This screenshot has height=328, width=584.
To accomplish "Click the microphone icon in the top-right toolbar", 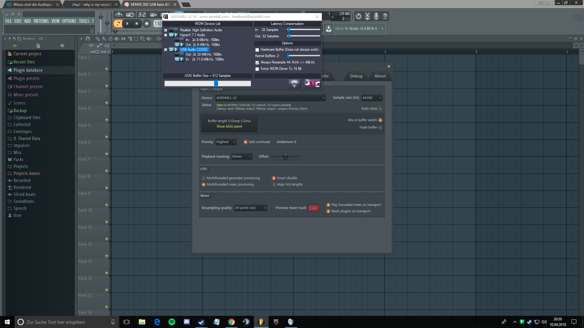I will click(x=377, y=16).
